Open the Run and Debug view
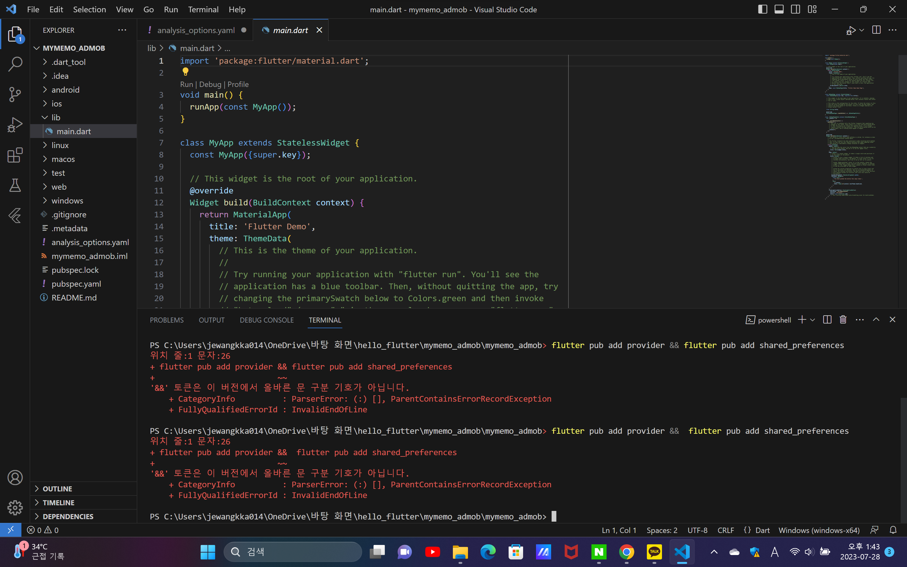 15,125
